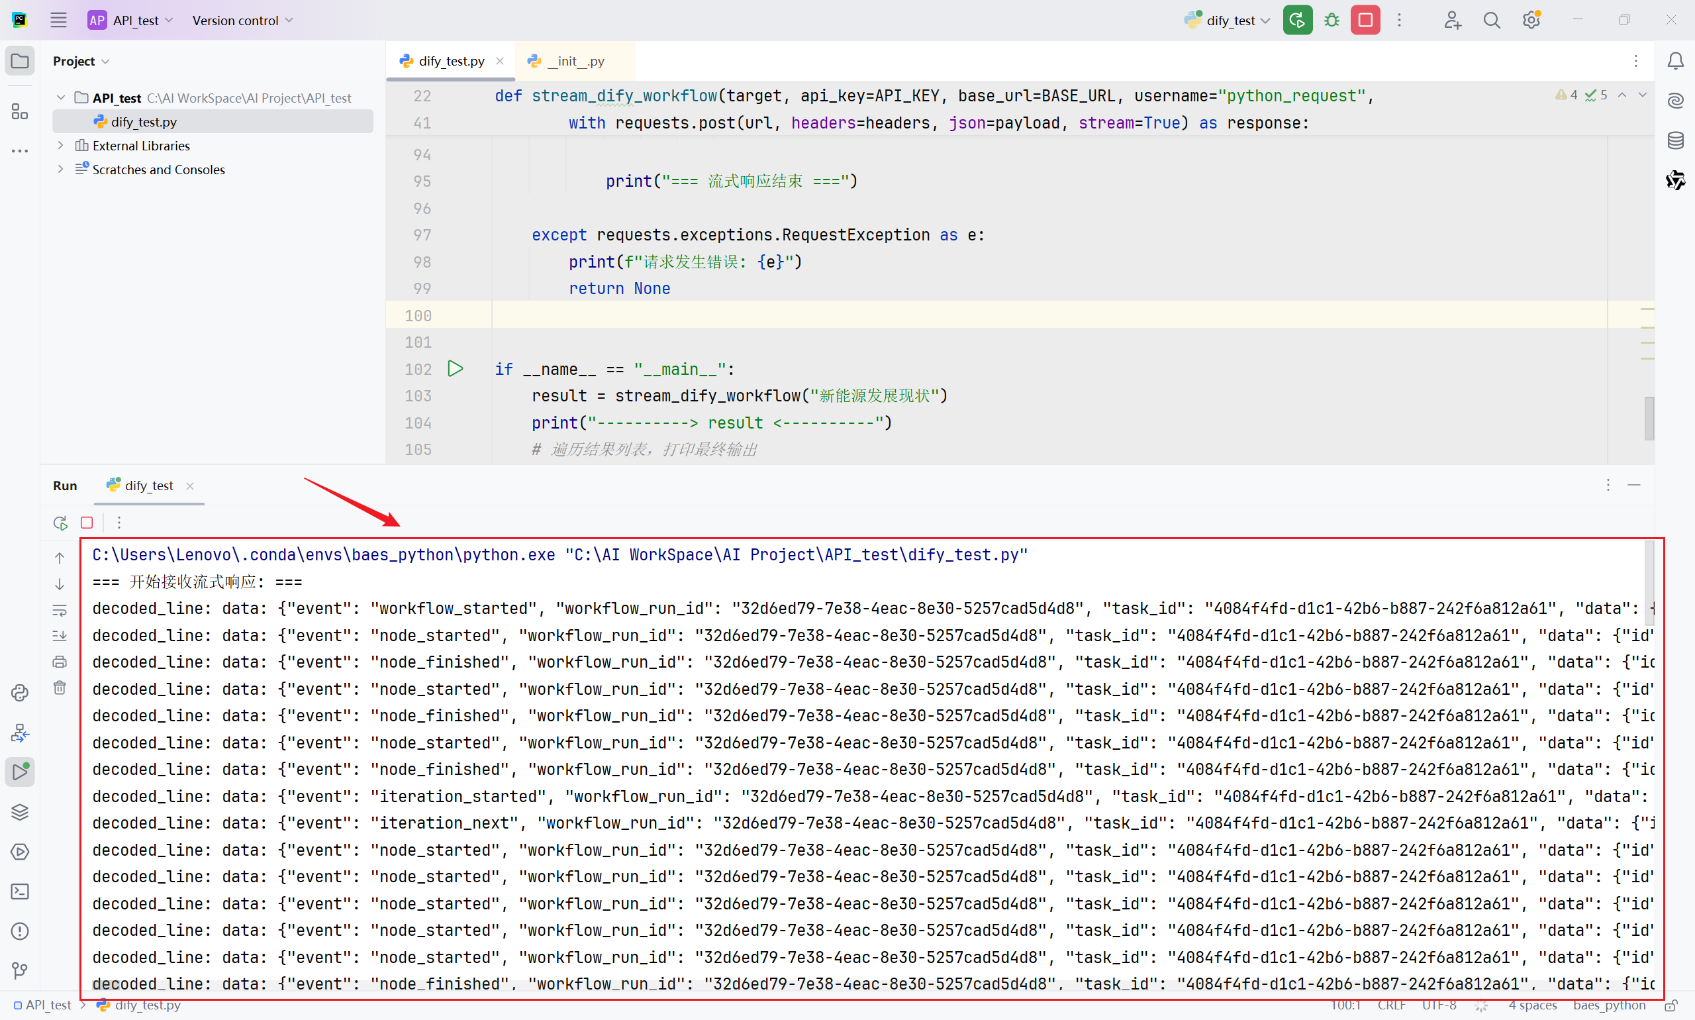Screen dimensions: 1695x1020
Task: Open Search Everywhere
Action: (x=1491, y=20)
